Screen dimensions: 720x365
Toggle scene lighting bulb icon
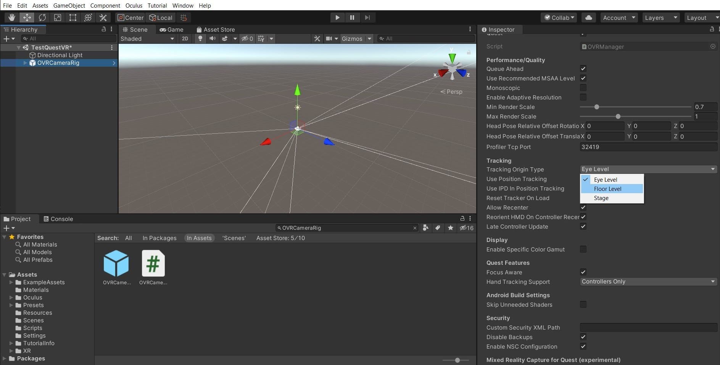tap(200, 38)
